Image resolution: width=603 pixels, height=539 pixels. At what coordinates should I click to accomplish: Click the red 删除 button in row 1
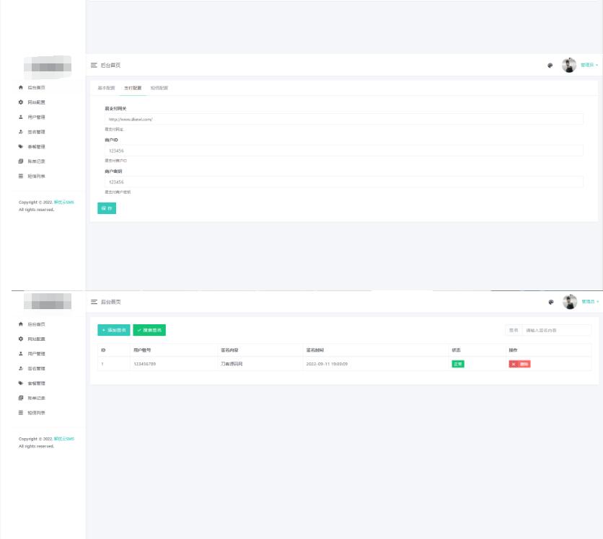519,364
